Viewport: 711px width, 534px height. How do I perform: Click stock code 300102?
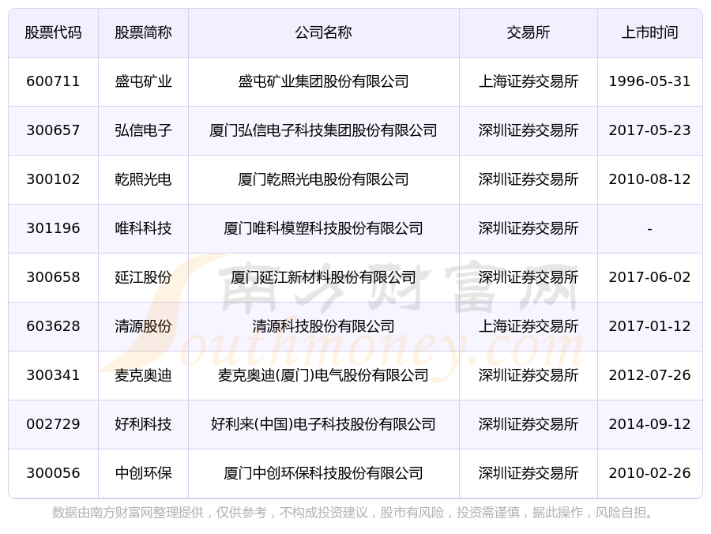tap(53, 179)
